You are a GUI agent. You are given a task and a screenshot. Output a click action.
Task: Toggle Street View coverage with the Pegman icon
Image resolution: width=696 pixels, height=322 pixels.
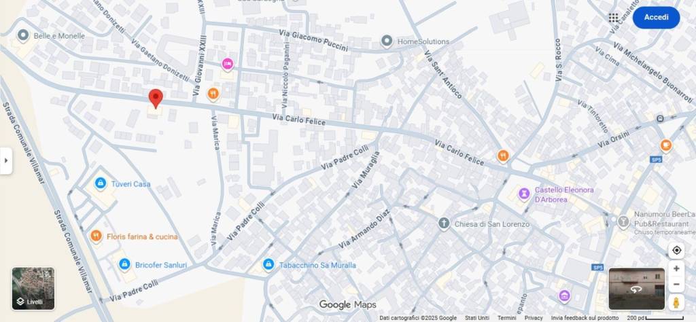pyautogui.click(x=676, y=302)
